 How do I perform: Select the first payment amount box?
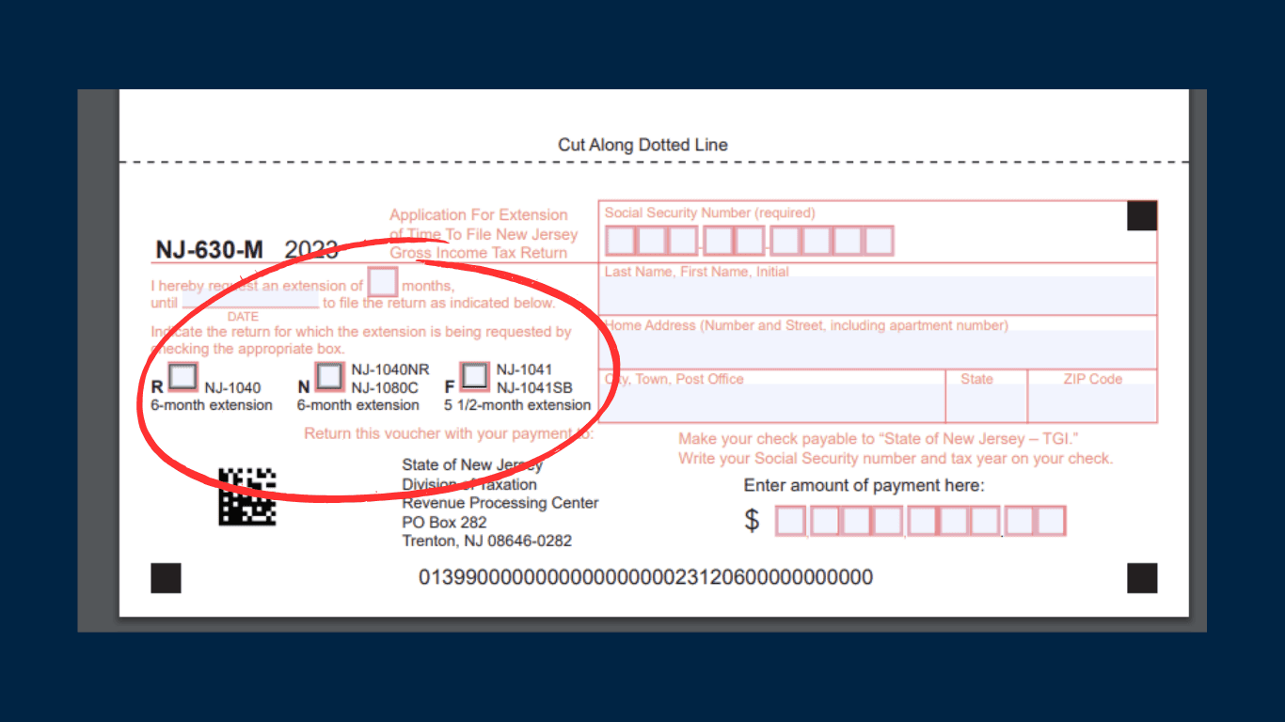(790, 521)
